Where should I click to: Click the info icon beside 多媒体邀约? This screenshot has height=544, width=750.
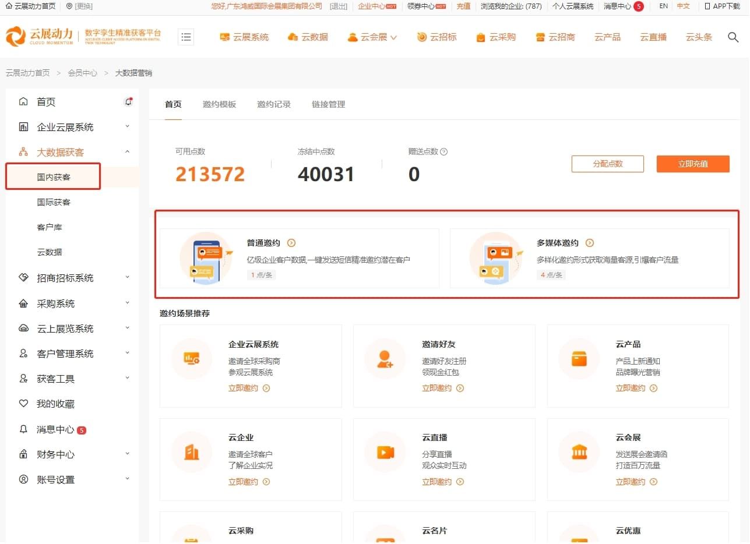pyautogui.click(x=589, y=243)
